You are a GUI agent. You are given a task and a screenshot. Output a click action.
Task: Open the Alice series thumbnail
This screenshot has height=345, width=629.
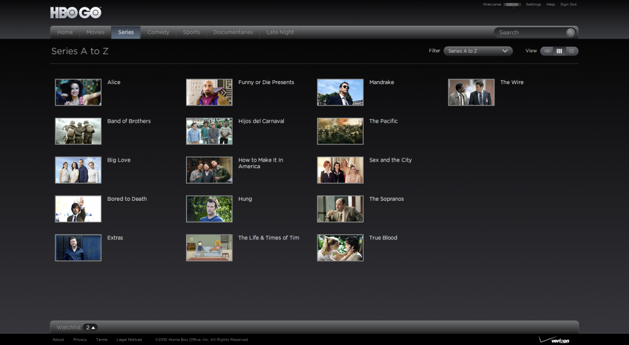(78, 92)
